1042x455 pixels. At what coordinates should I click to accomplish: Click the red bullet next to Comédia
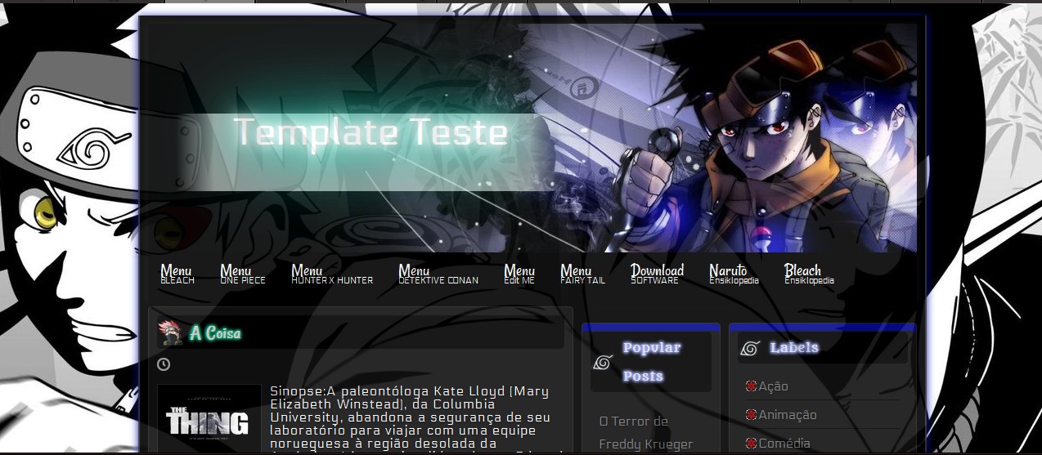(x=751, y=444)
